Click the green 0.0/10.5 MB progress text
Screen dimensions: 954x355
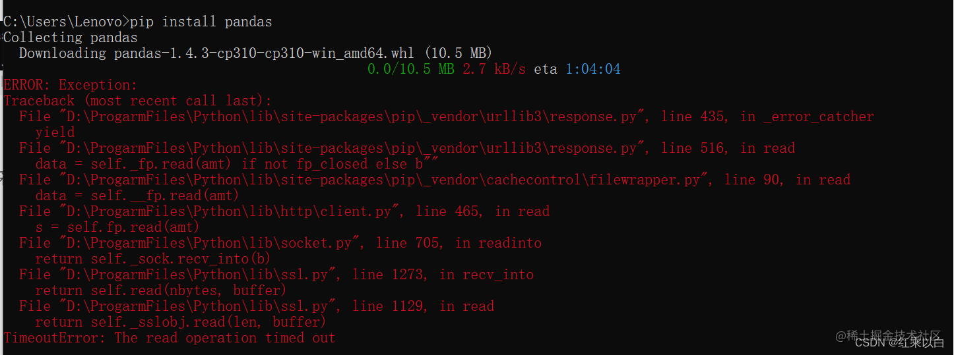click(x=410, y=69)
